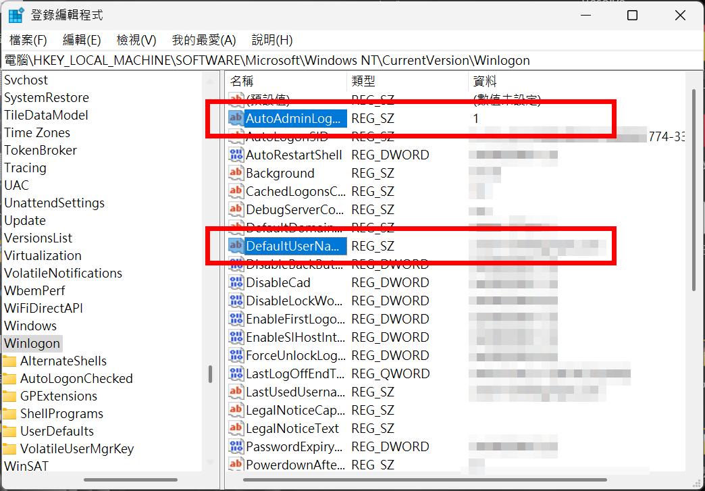The image size is (705, 491).
Task: Click the key tree vertical scrollbar thumb
Action: pos(210,374)
